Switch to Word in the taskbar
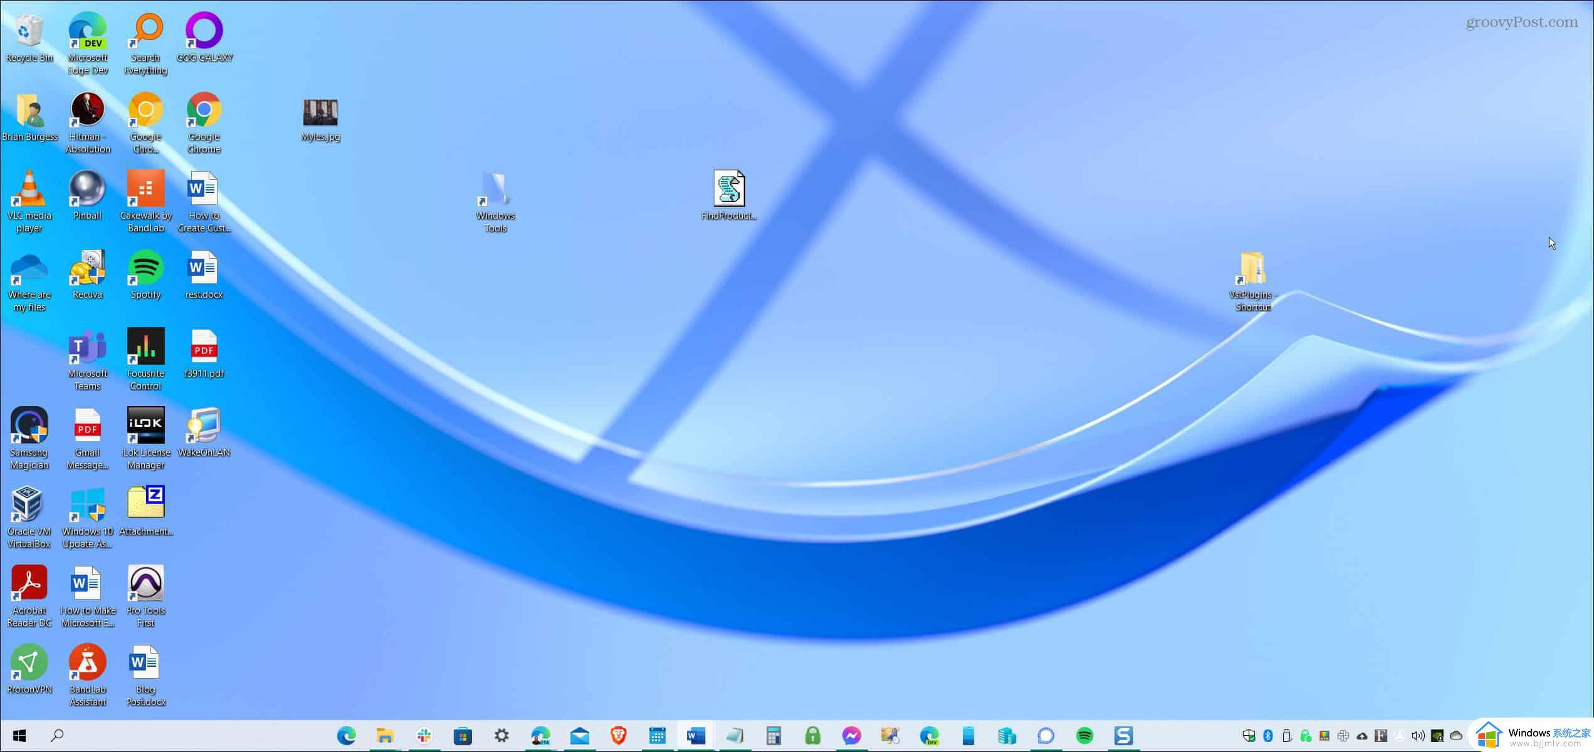This screenshot has width=1594, height=752. click(x=696, y=736)
